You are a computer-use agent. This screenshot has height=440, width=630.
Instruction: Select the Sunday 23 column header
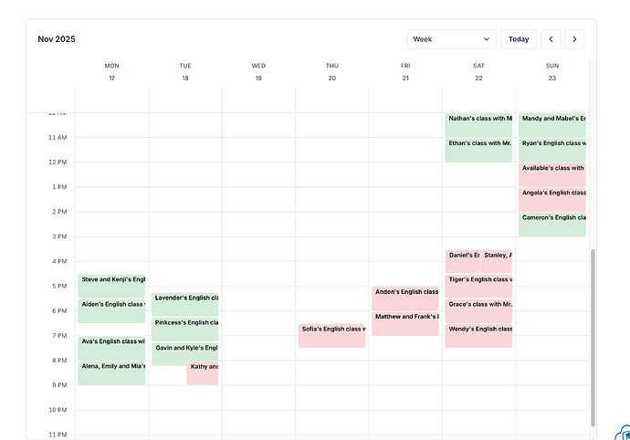point(551,72)
